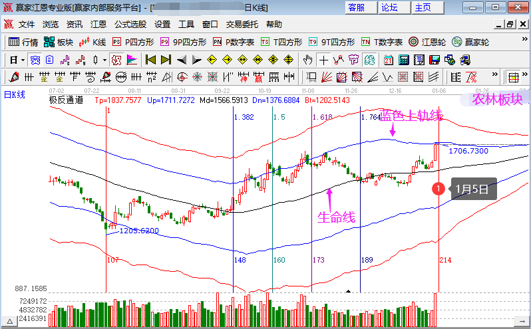Open the 江恩轮 Gann wheel tool
The height and width of the screenshot is (329, 531).
[427, 42]
